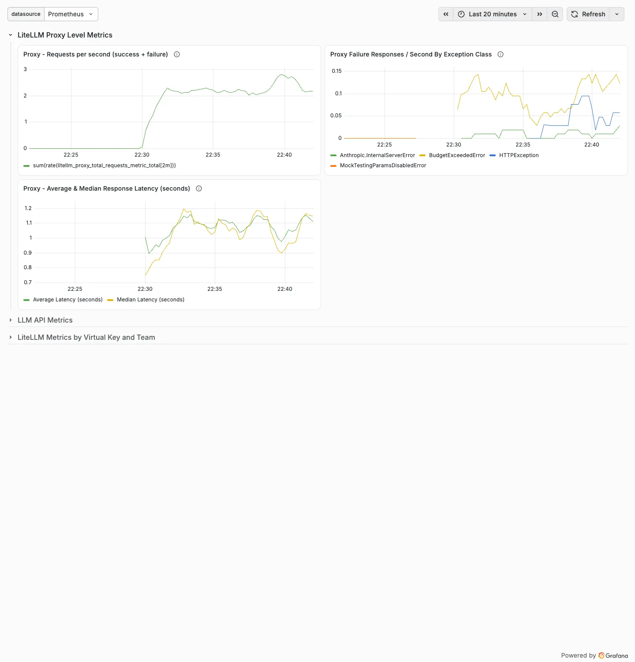Show info for Average & Median Latency panel
Screen dimensions: 635x662
pyautogui.click(x=199, y=188)
